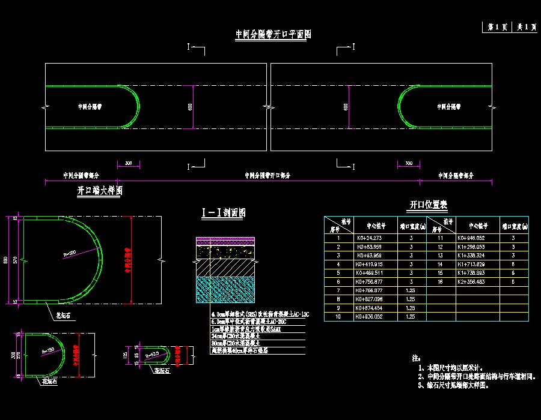Select the '40cm厚碎石垫层' layer note
The image size is (541, 420).
point(239,350)
